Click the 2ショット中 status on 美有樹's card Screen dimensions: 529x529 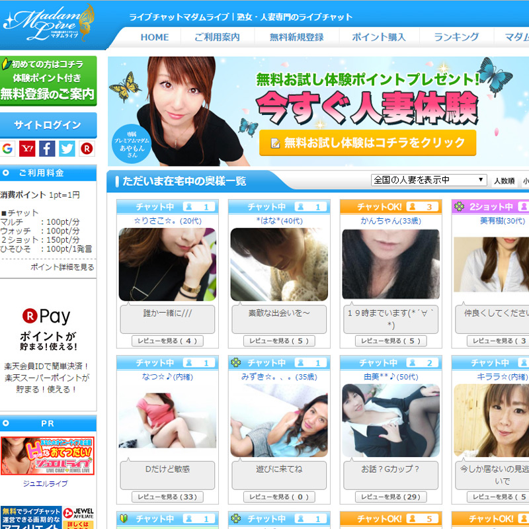point(491,207)
